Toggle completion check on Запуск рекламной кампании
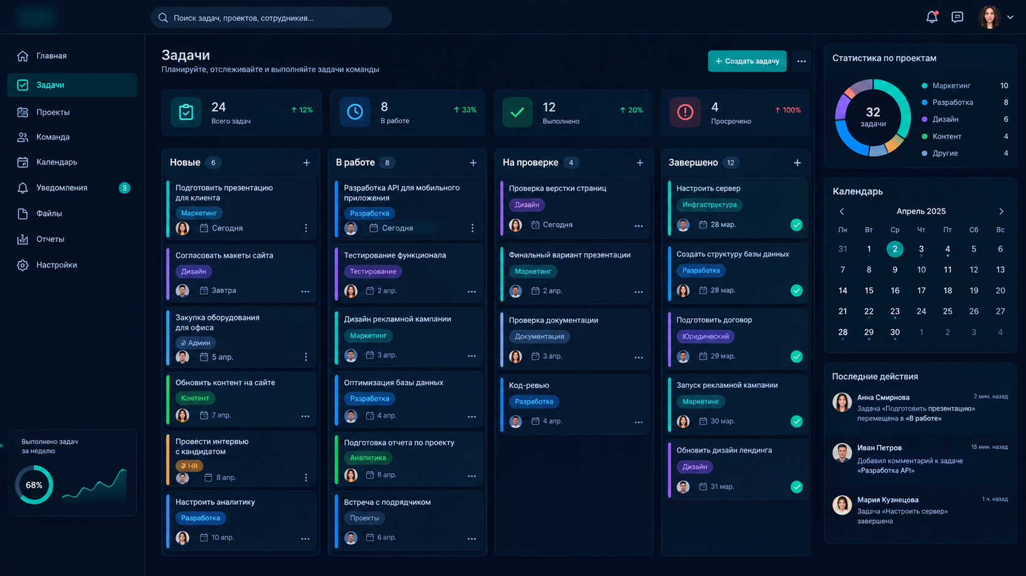The height and width of the screenshot is (576, 1026). tap(796, 422)
